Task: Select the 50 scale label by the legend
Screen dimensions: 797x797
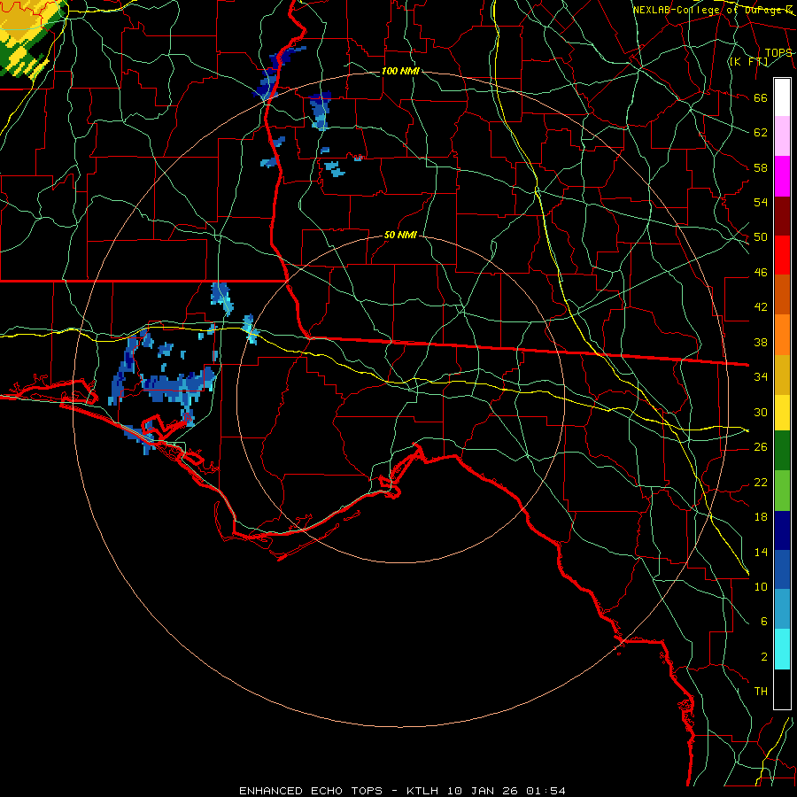Action: pos(761,237)
